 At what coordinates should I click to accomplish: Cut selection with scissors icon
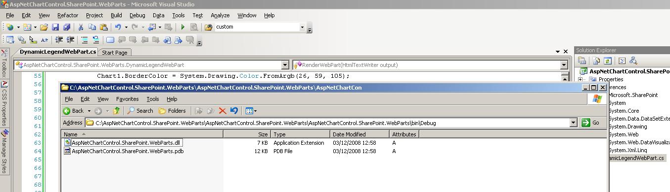pos(81,27)
